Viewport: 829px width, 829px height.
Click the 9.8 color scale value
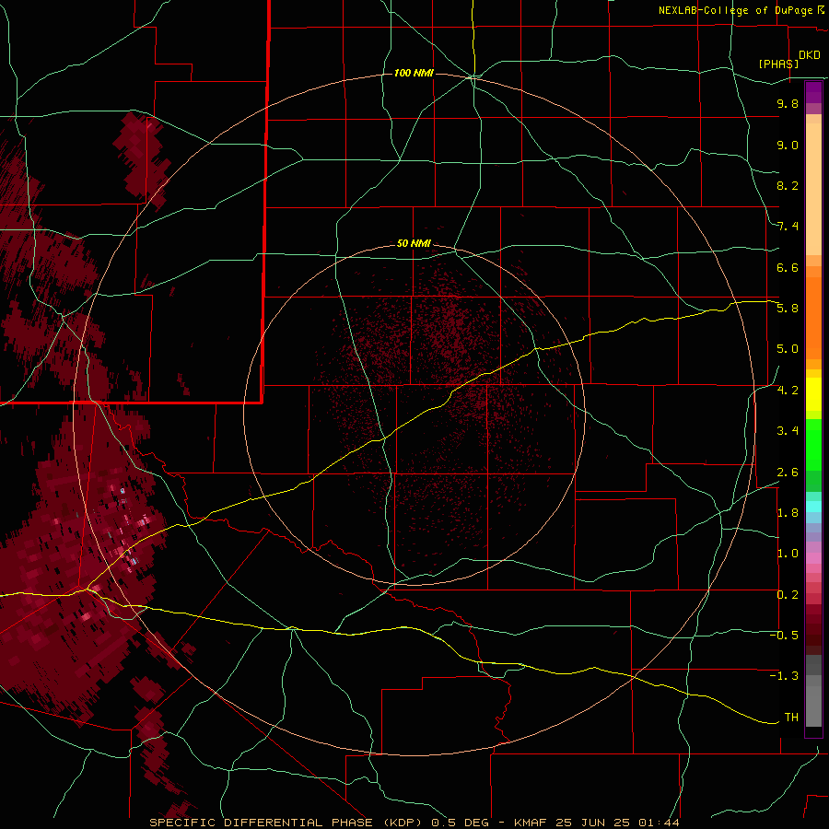pos(788,103)
